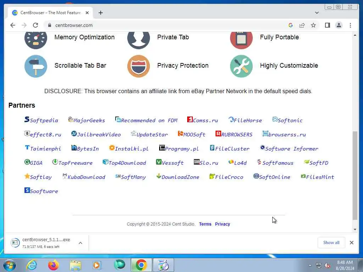363x272 pixels.
Task: Toggle the browser side panel icon
Action: click(327, 25)
